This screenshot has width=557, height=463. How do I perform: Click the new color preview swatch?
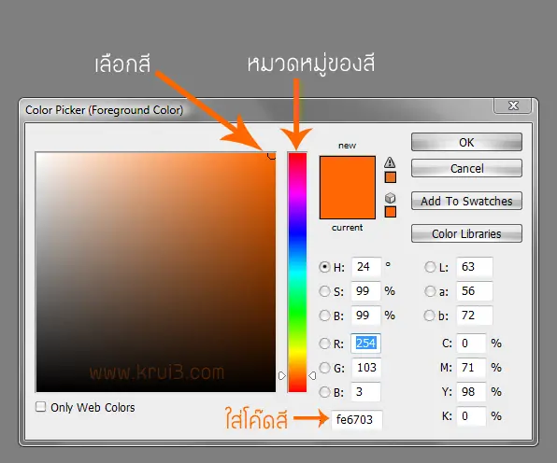[x=348, y=172]
